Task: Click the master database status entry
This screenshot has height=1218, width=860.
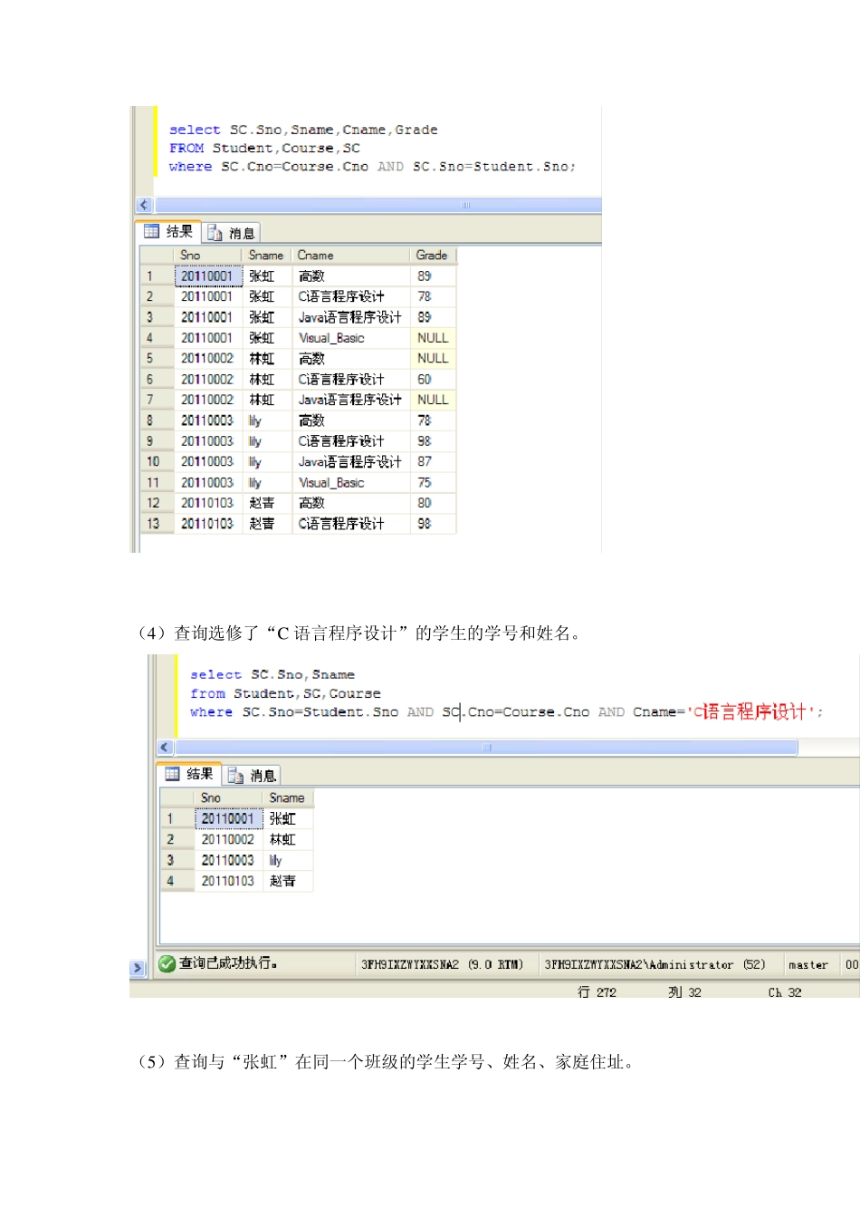Action: pyautogui.click(x=808, y=965)
